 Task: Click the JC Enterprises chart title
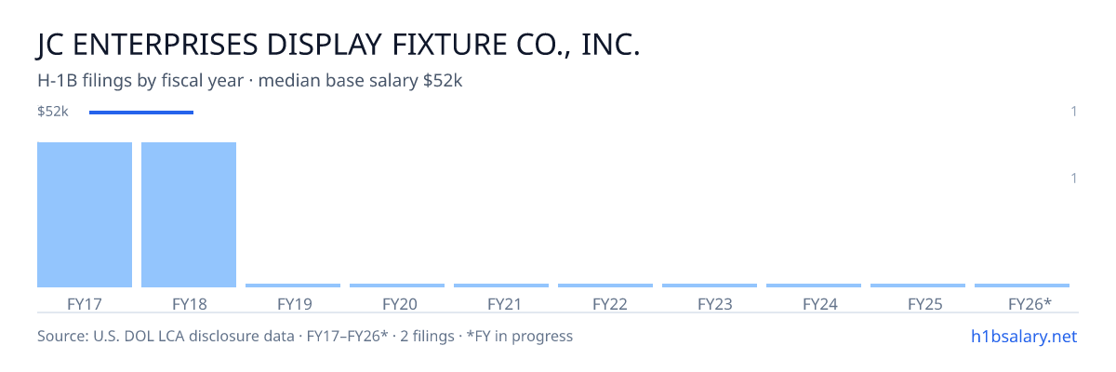click(x=339, y=45)
